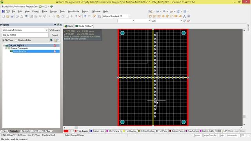Open the Utility Tools dropdown arrow
Image resolution: width=251 pixels, height=141 pixels.
click(x=154, y=11)
